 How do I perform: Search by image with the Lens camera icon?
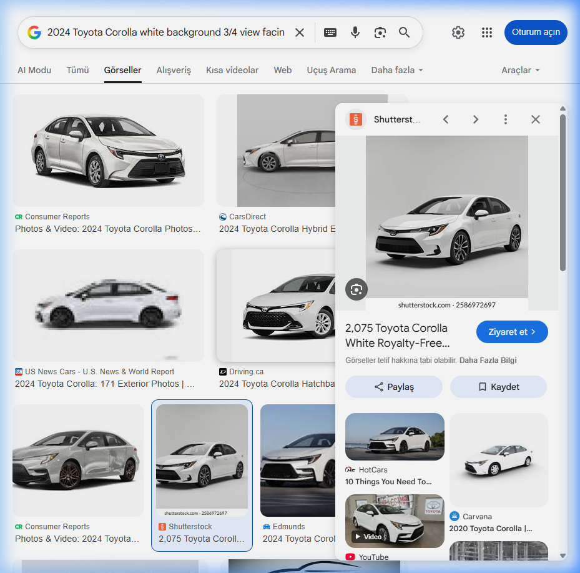(x=380, y=32)
